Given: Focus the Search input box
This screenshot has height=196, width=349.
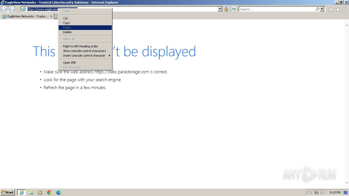Looking at the screenshot, I should pyautogui.click(x=277, y=9).
